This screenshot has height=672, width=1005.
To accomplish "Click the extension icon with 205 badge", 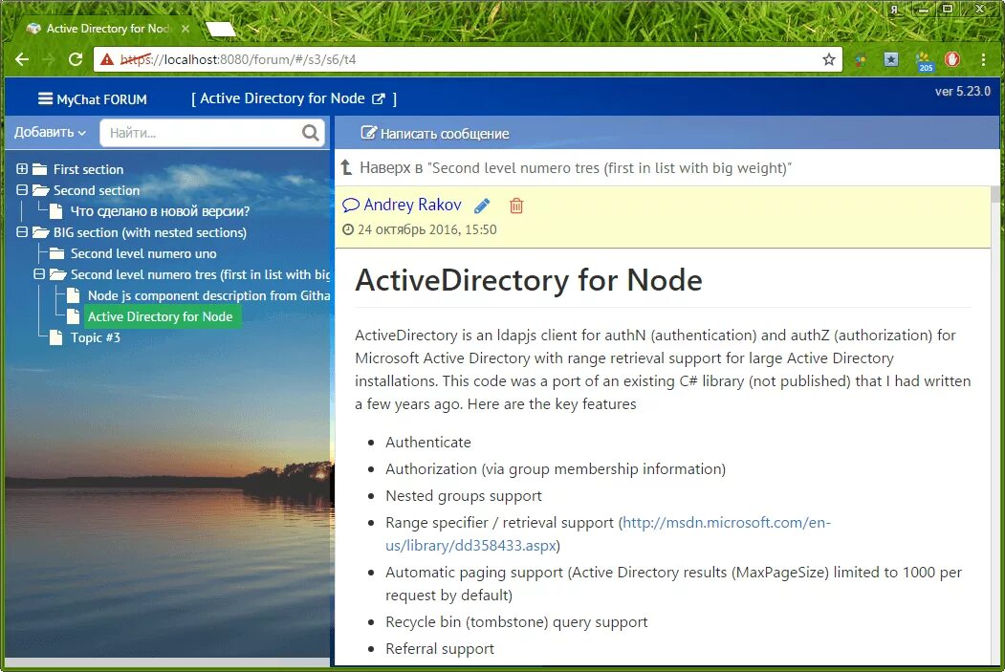I will point(925,61).
